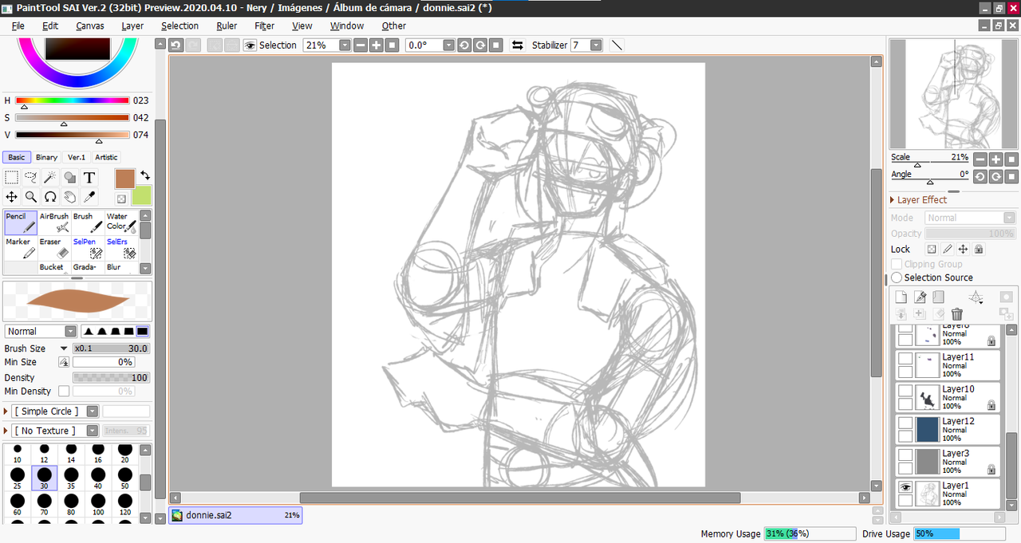1021x543 pixels.
Task: Select the Shape tool
Action: pyautogui.click(x=70, y=178)
